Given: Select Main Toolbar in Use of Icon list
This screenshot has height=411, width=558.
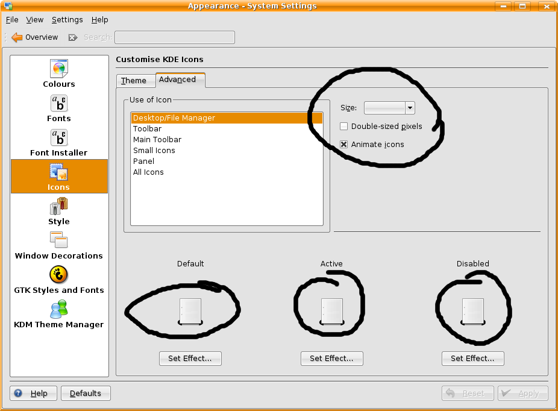Looking at the screenshot, I should click(x=157, y=140).
